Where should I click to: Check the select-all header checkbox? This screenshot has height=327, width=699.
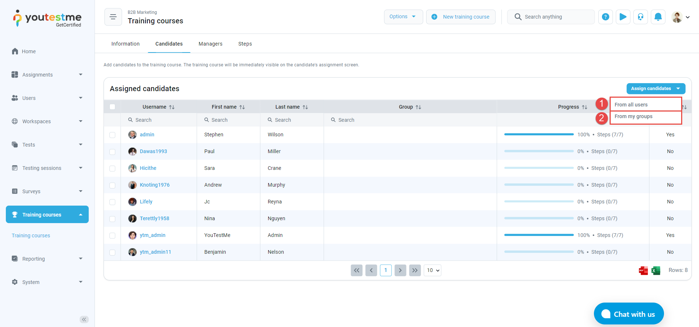pyautogui.click(x=112, y=107)
